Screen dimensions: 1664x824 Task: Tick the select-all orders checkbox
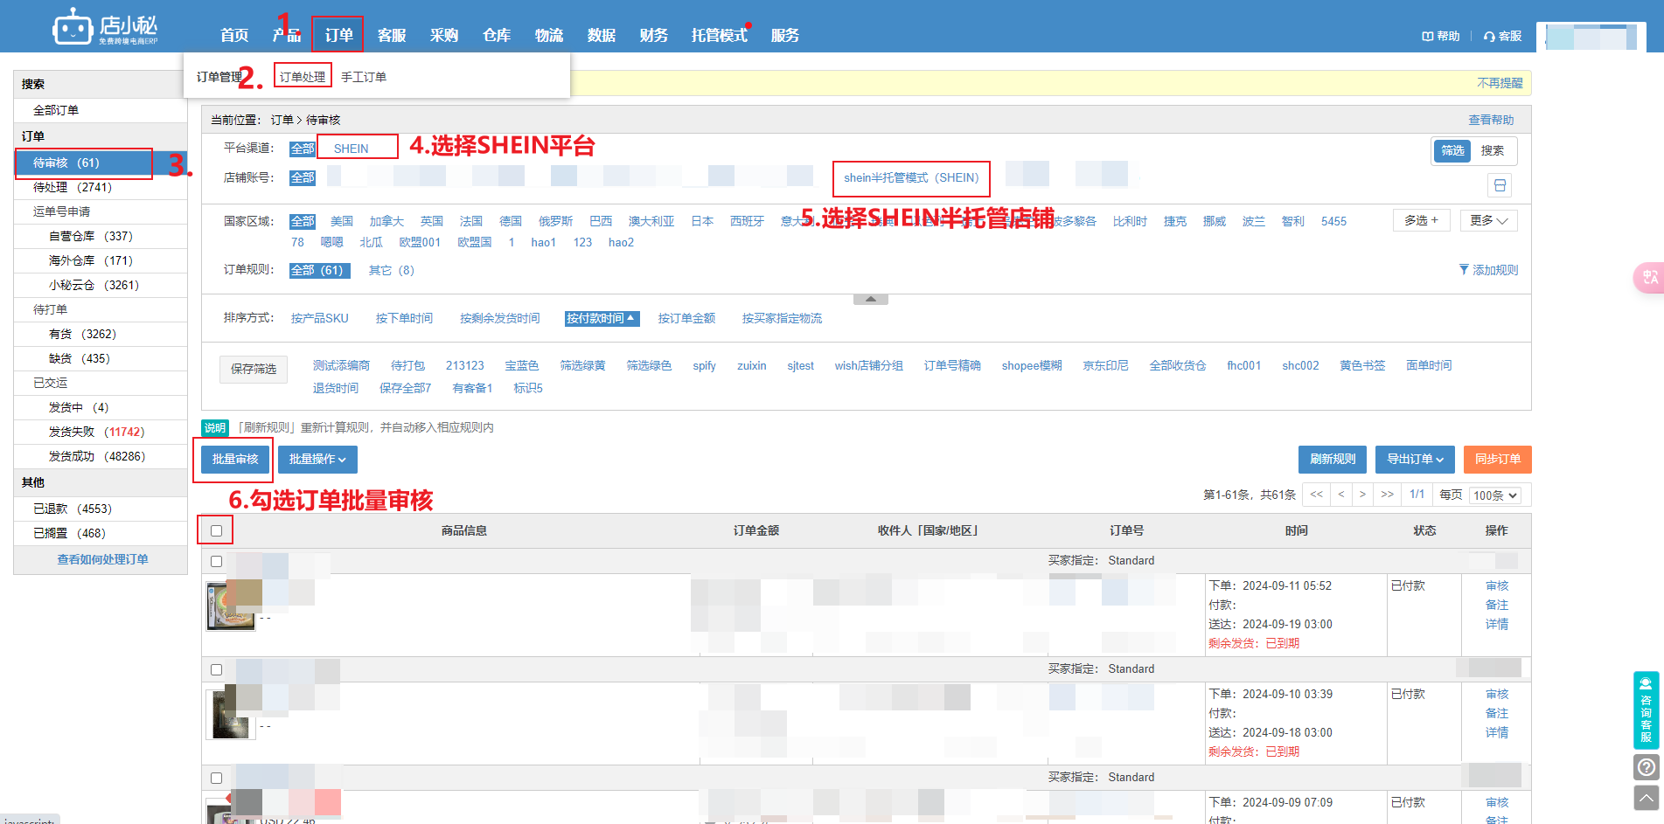(217, 530)
